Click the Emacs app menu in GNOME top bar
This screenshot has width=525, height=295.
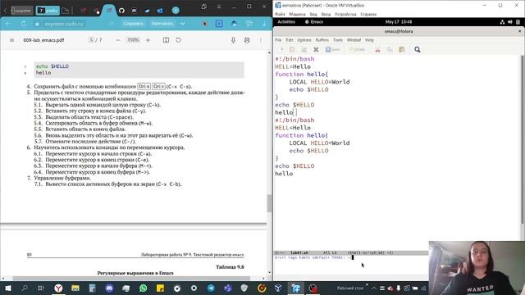coord(314,22)
